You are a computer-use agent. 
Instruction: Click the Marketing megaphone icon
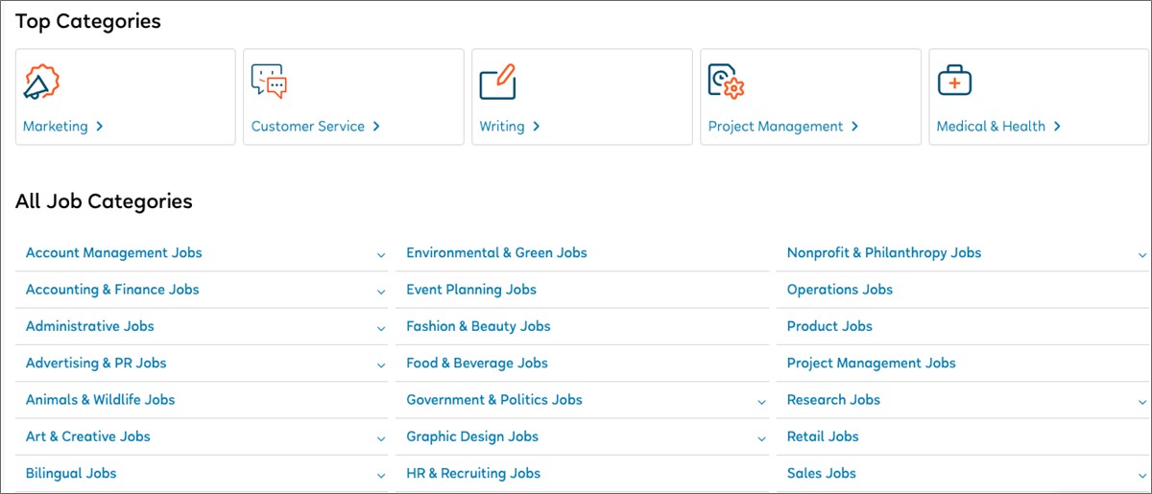click(41, 82)
